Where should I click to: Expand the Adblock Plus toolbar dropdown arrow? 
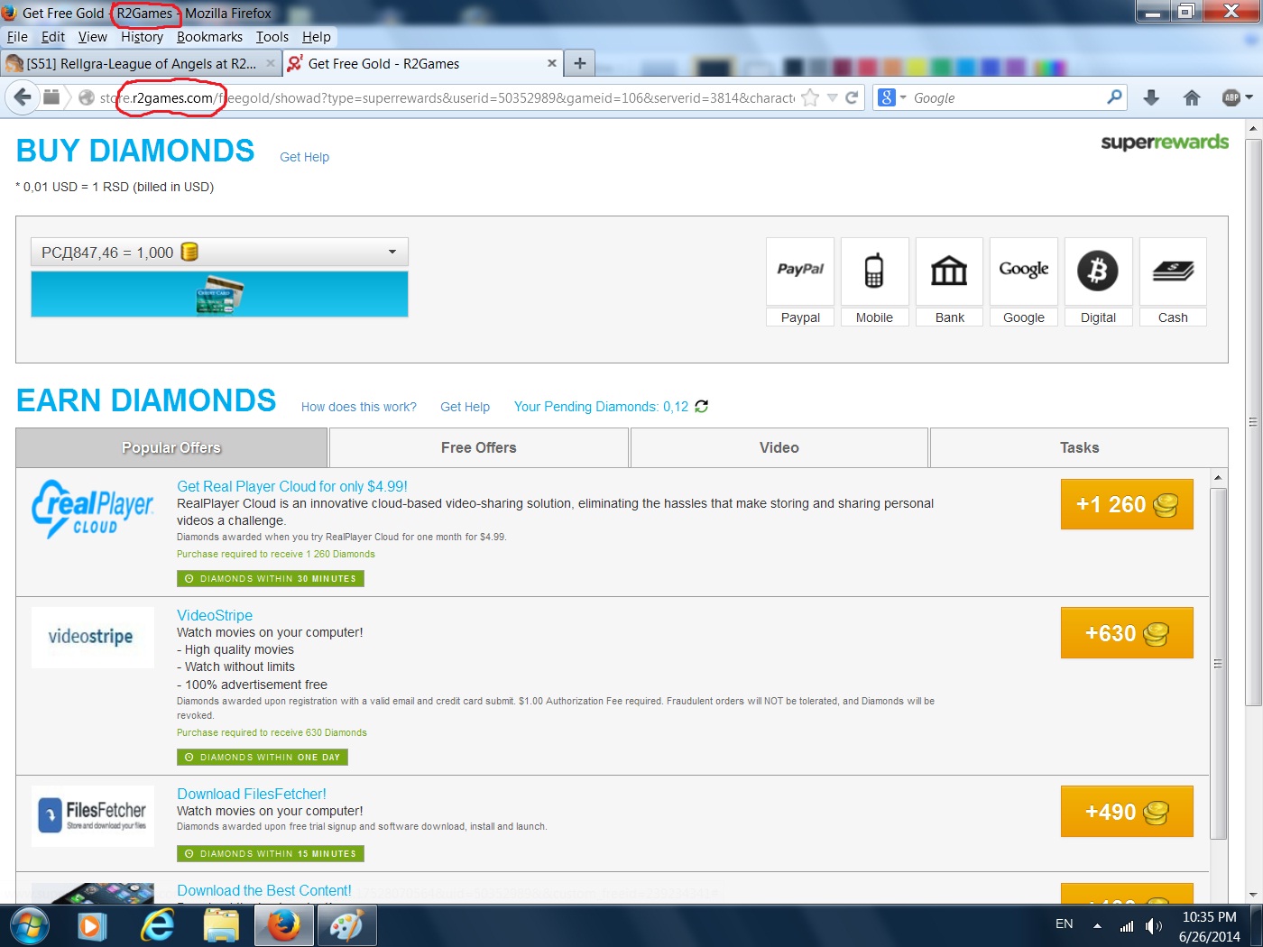tap(1249, 97)
